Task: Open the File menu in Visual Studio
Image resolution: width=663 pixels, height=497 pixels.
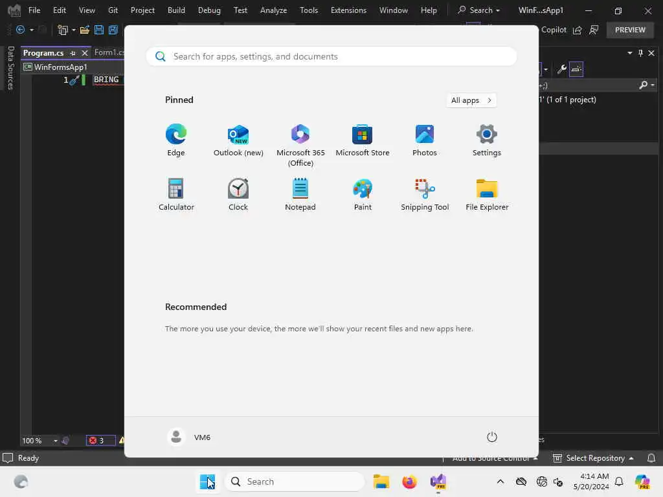Action: point(34,10)
